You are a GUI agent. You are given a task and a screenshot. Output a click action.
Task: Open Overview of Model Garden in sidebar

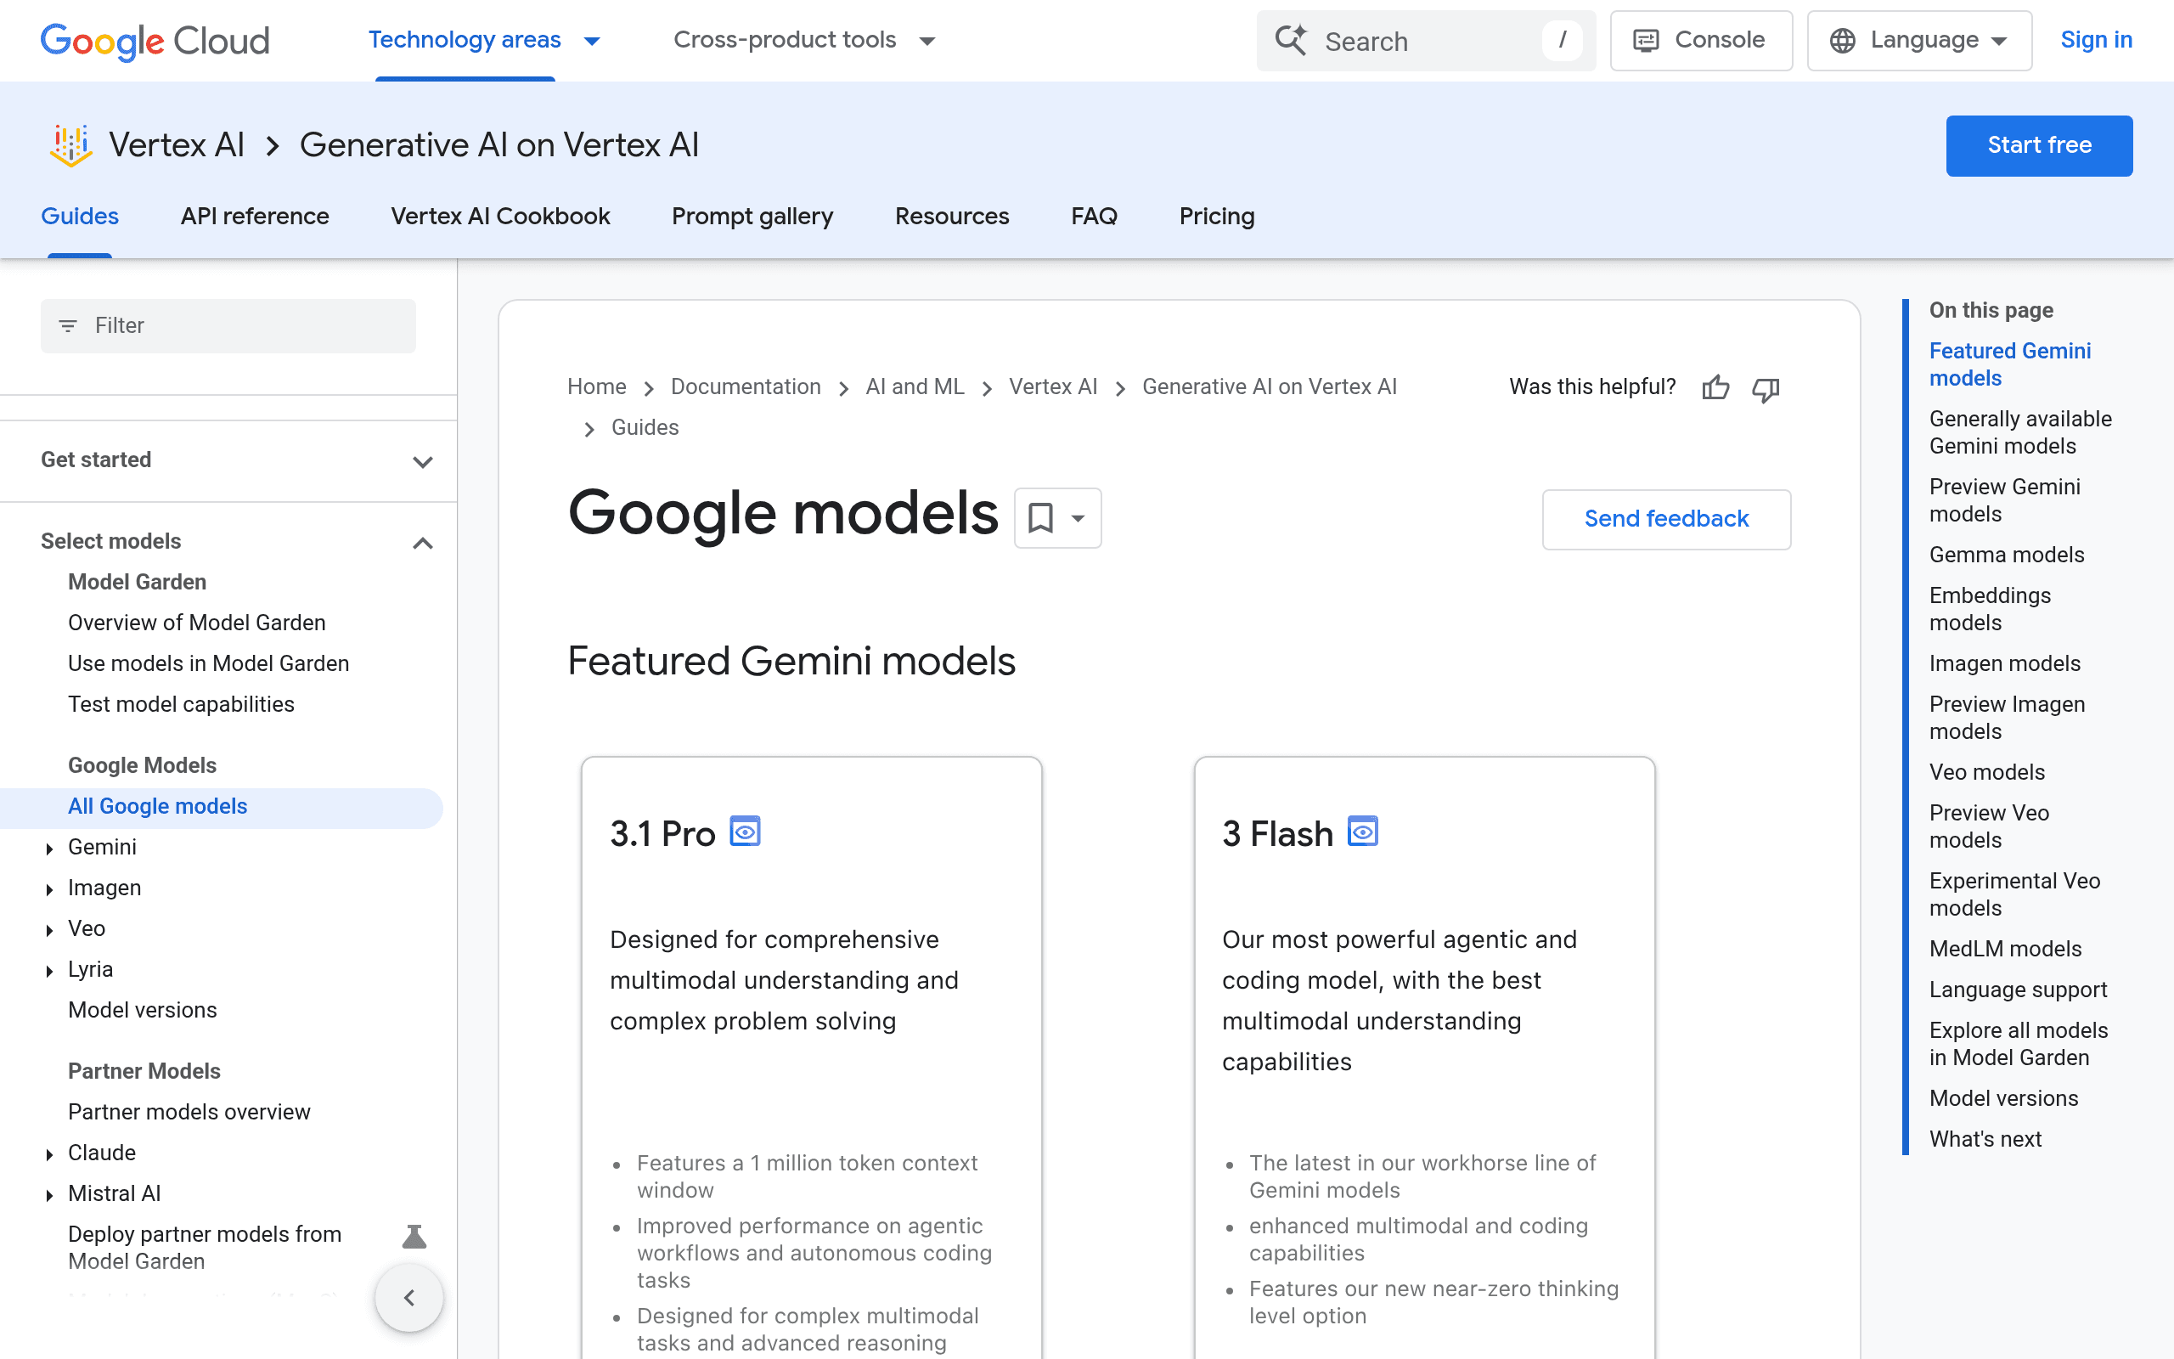[197, 622]
